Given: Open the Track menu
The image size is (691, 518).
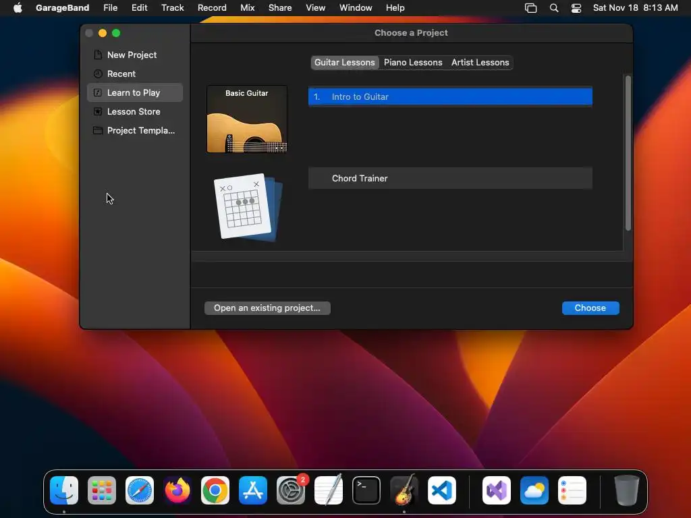Looking at the screenshot, I should pos(172,8).
